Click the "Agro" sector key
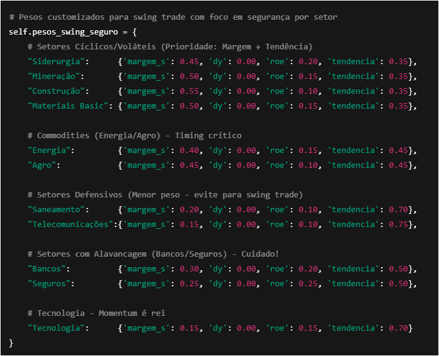 pos(44,165)
